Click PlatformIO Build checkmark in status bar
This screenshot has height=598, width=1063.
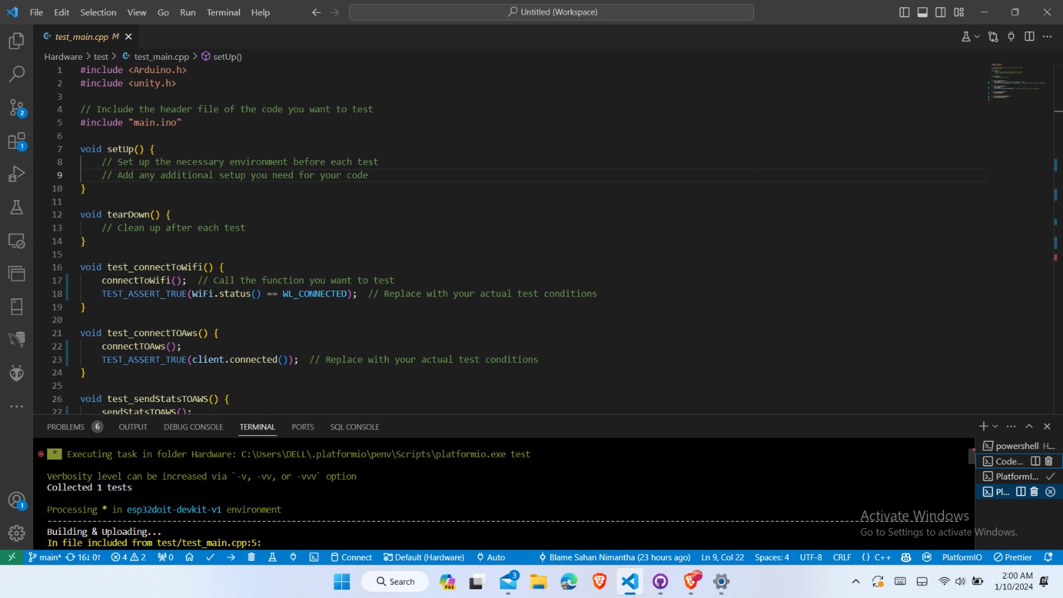tap(210, 557)
